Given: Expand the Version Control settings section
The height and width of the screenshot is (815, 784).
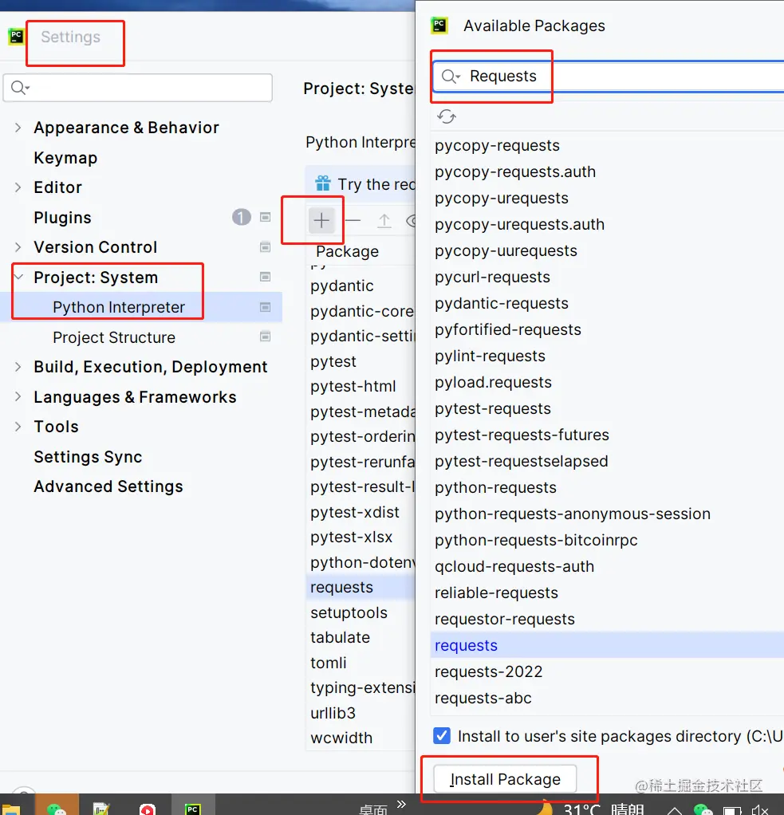Looking at the screenshot, I should (18, 247).
